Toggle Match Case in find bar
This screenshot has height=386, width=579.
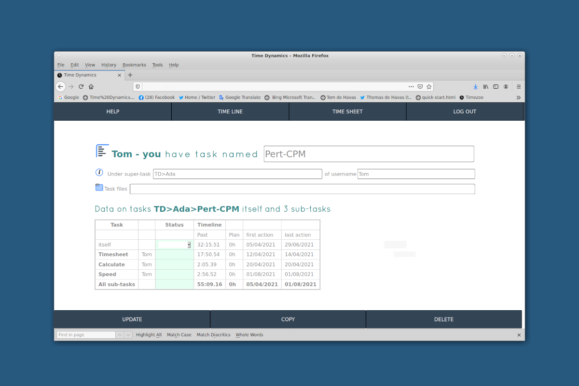coord(179,335)
